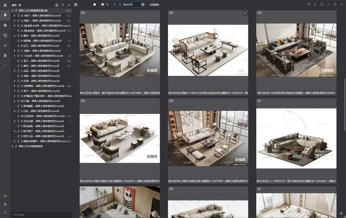Click the side panel layout icon in title bar
The height and width of the screenshot is (218, 346).
322,5
